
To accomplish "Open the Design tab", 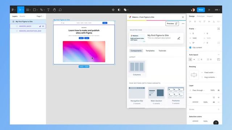I will tap(192, 16).
